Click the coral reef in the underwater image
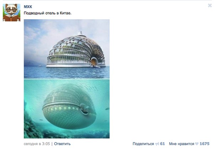This screenshot has height=150, width=215. pos(33,126)
